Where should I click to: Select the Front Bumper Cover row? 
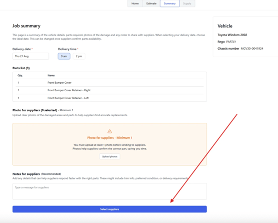[x=109, y=83]
